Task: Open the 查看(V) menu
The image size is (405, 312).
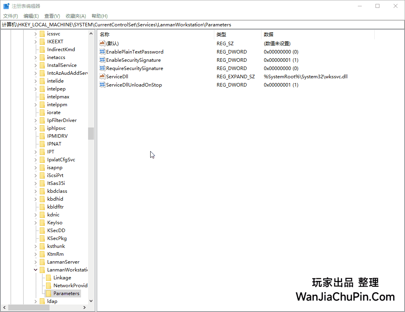Action: (x=52, y=16)
